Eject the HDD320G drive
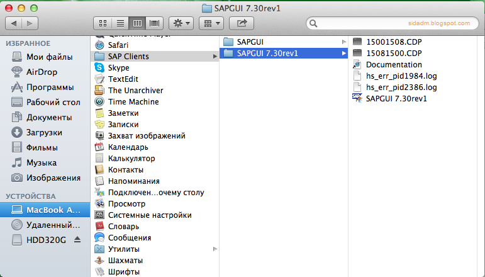 tap(77, 240)
